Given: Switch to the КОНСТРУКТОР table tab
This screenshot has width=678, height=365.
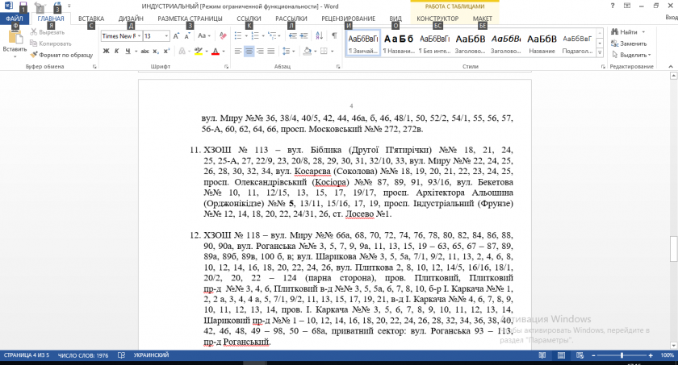Looking at the screenshot, I should click(437, 18).
